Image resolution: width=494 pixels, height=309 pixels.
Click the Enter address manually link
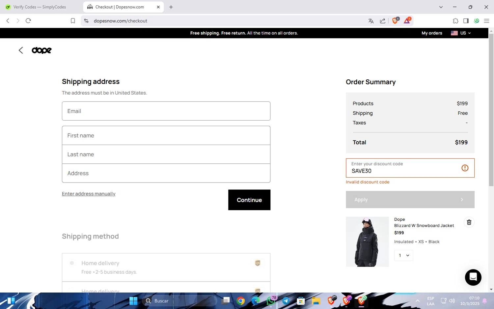pyautogui.click(x=89, y=194)
